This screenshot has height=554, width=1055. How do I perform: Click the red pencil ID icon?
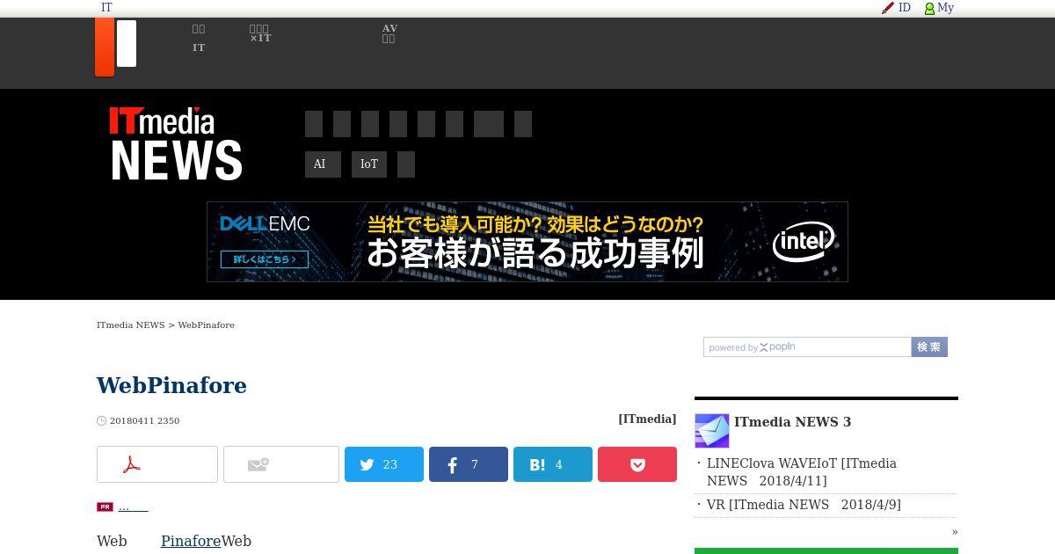pos(888,8)
